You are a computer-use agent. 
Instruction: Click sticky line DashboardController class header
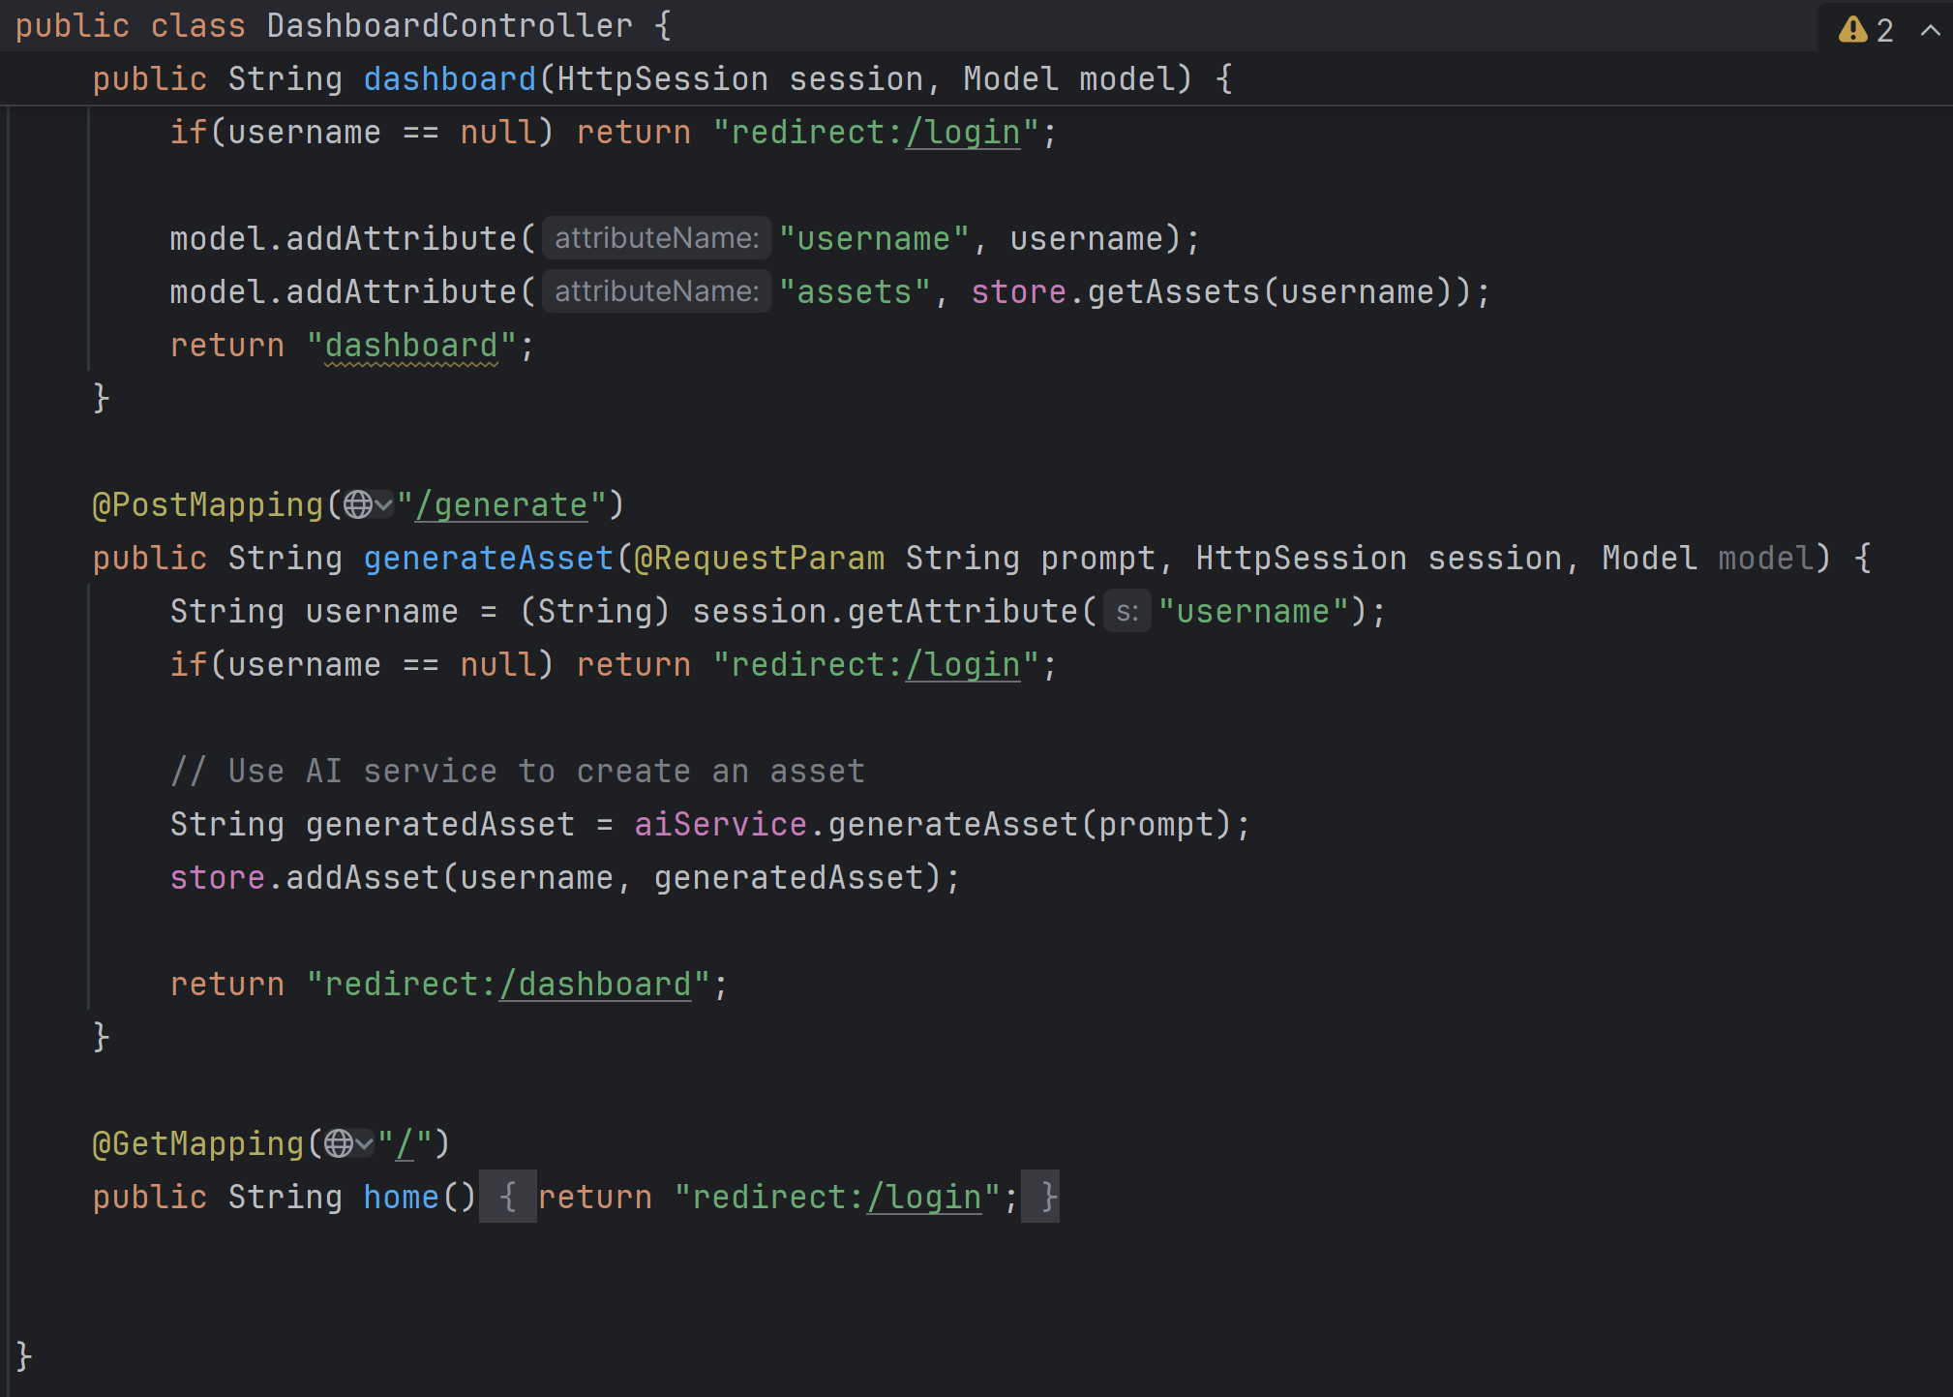[449, 25]
